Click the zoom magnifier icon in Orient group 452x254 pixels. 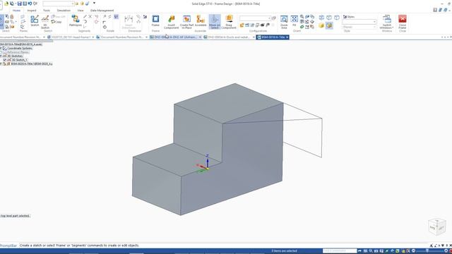[x=302, y=17]
